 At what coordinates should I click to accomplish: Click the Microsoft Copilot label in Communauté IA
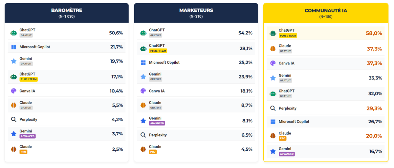click(294, 122)
